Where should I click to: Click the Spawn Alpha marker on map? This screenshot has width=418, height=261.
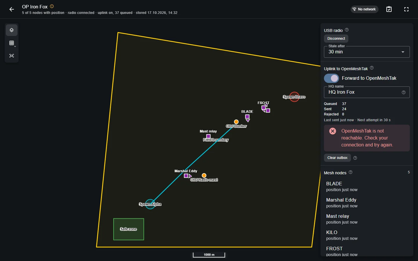click(150, 204)
